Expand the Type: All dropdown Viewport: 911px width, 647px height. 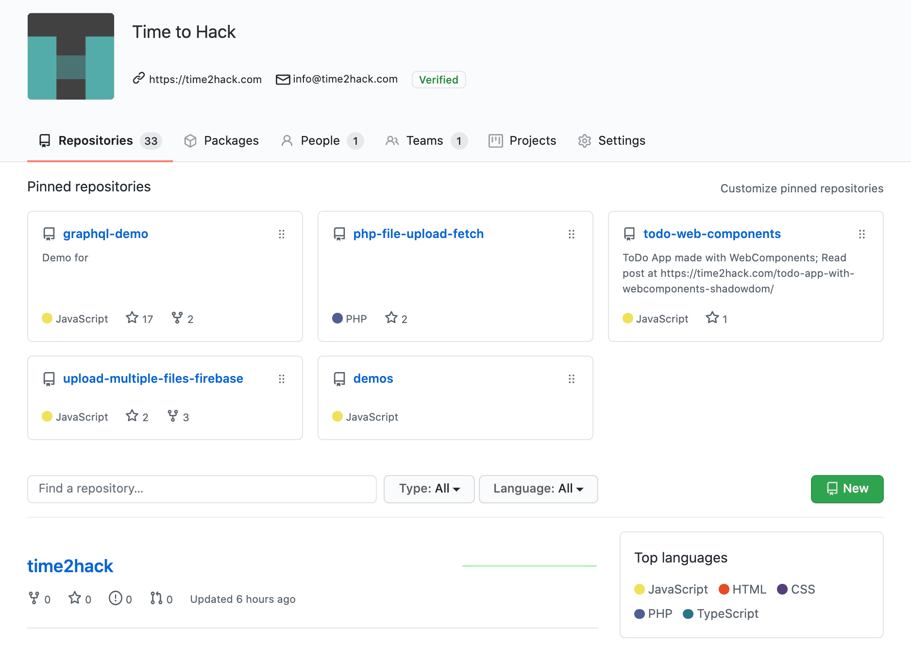tap(429, 489)
